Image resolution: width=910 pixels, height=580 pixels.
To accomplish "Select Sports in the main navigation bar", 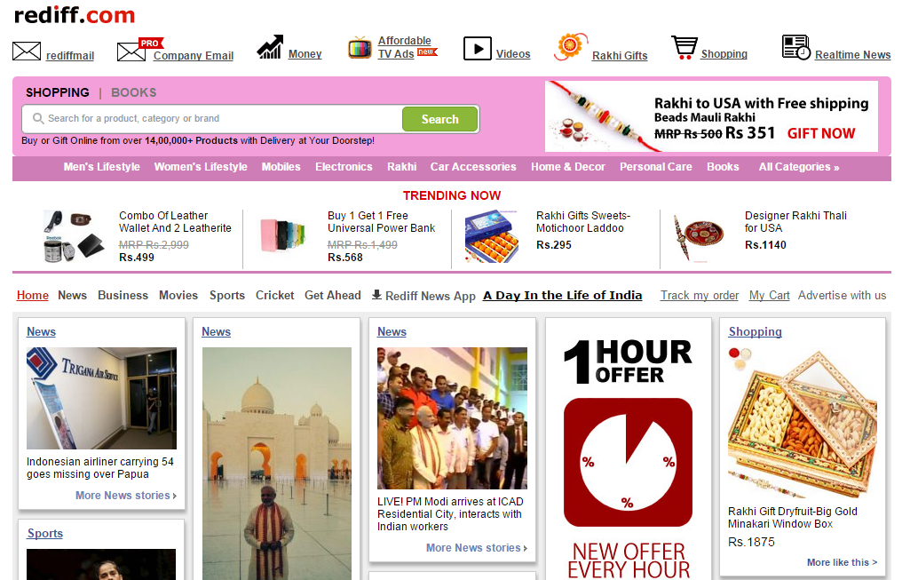I will point(227,295).
